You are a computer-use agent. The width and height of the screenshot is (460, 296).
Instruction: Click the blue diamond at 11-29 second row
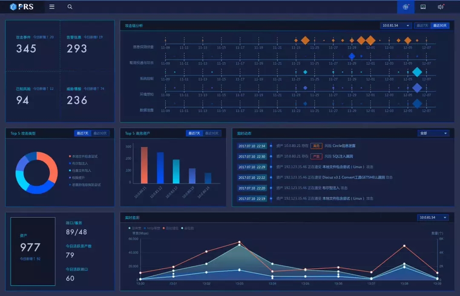[352, 56]
